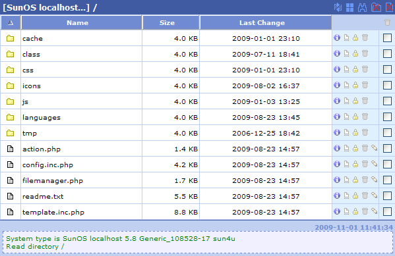Switch view with the four-squares grid icon
Image resolution: width=395 pixels, height=256 pixels.
tap(349, 7)
